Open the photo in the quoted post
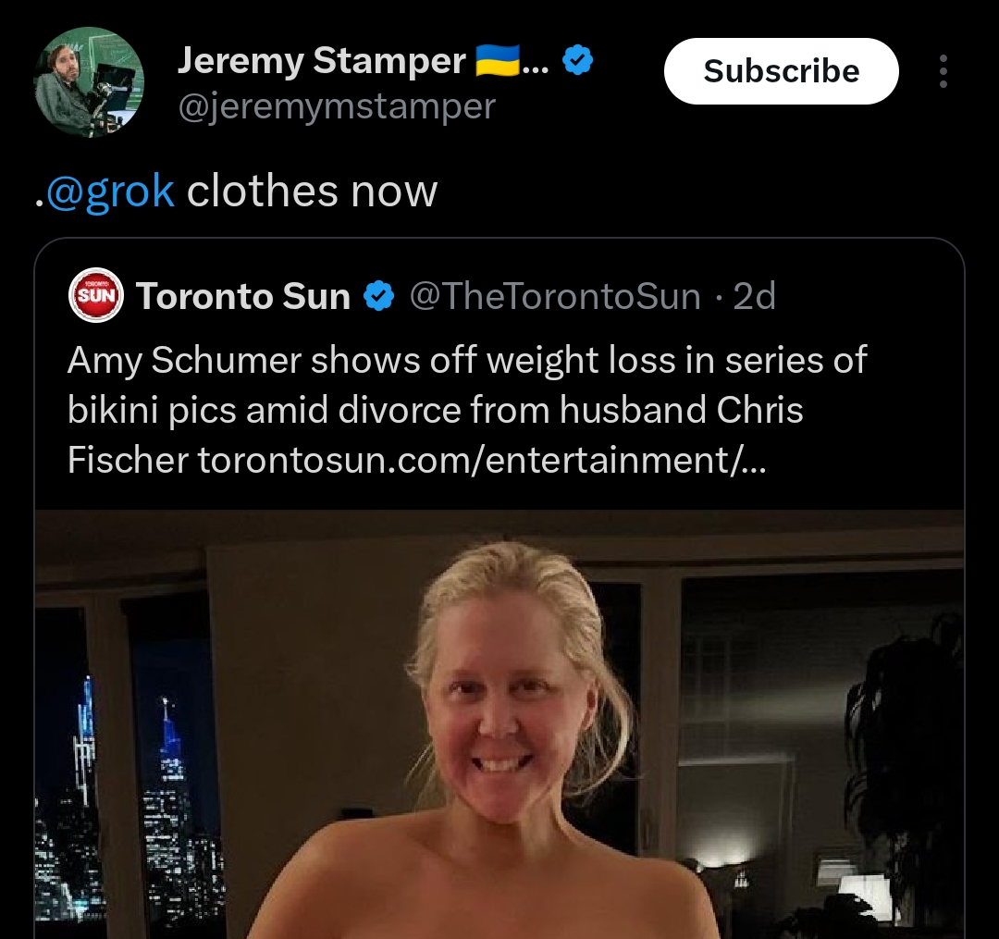 (x=499, y=724)
